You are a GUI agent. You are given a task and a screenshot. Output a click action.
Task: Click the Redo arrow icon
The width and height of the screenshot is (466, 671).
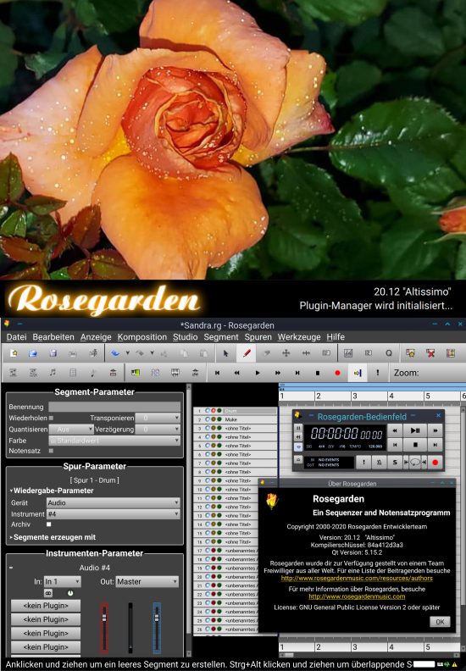click(x=140, y=353)
